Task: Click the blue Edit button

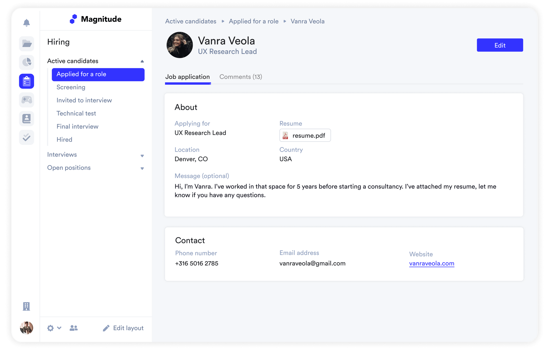Action: click(x=500, y=45)
